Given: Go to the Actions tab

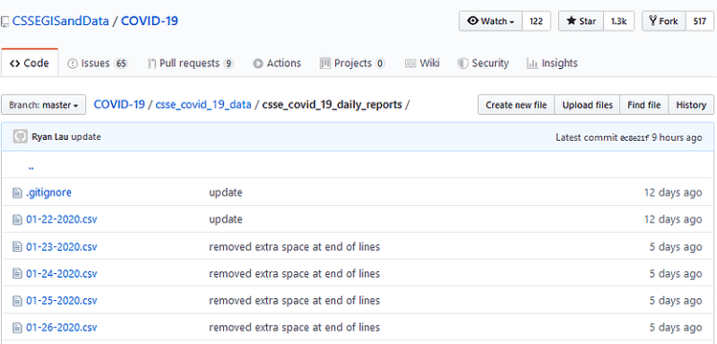Looking at the screenshot, I should [x=277, y=63].
